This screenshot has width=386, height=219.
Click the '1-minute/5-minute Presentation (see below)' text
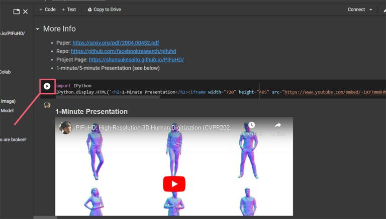point(108,68)
